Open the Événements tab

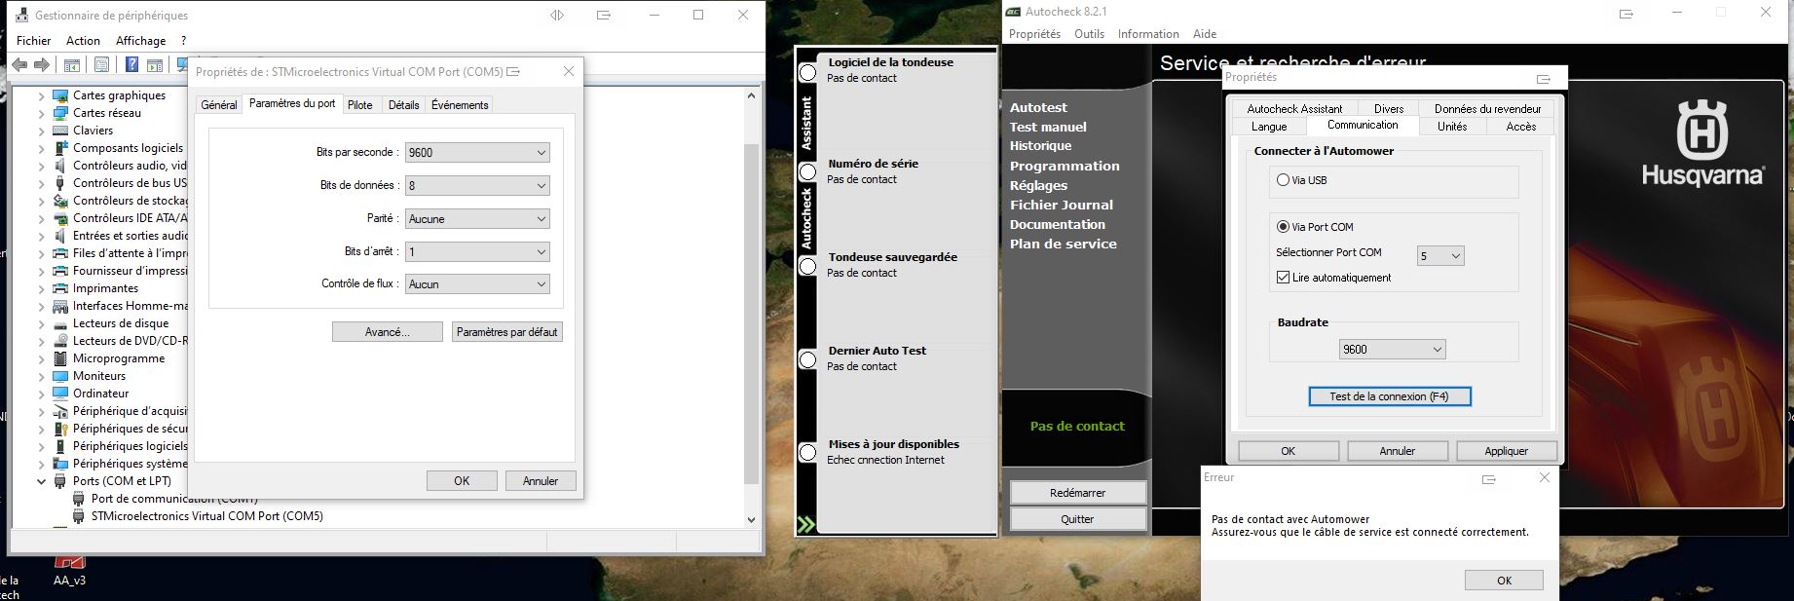tap(460, 105)
